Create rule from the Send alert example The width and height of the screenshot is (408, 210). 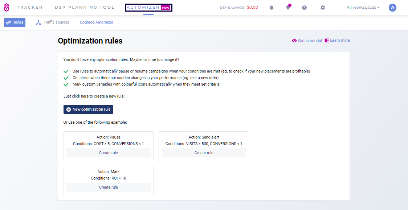point(204,153)
